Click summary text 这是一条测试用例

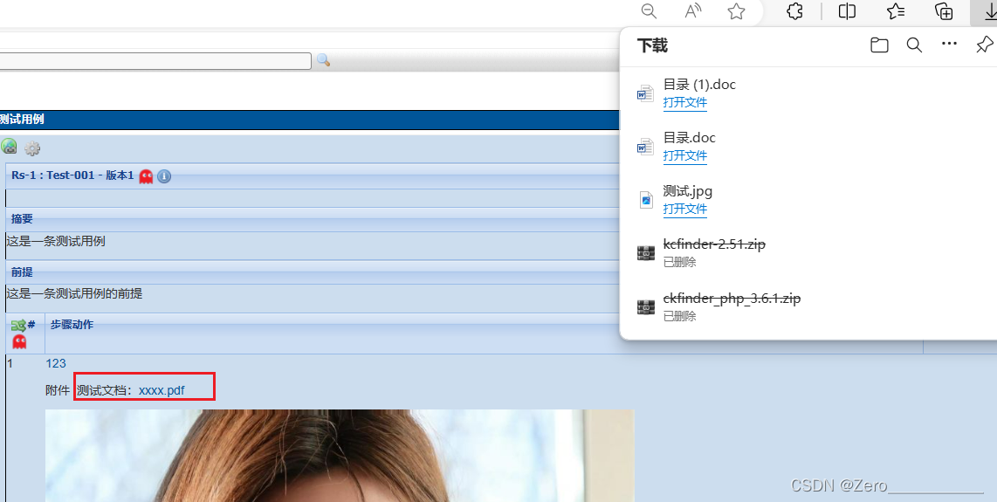[56, 241]
